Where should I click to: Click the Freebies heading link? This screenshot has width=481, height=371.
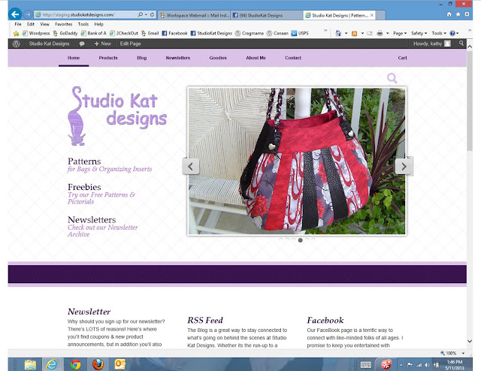[x=84, y=187]
